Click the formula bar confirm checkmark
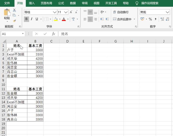173x136 pixels. point(45,34)
